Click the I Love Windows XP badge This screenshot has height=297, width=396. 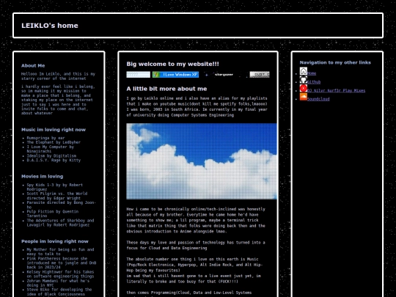(175, 75)
